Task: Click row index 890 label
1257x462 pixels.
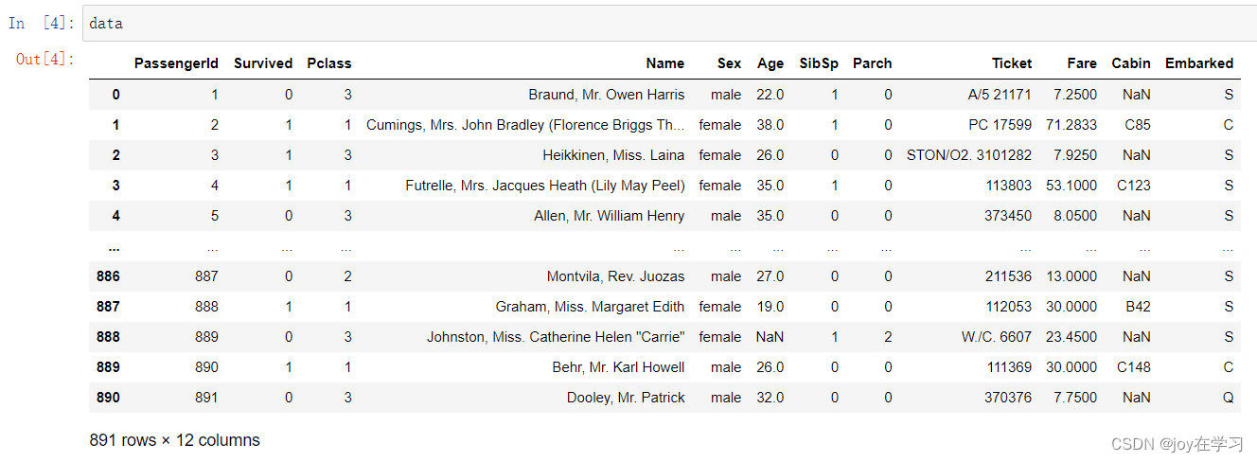Action: (108, 398)
